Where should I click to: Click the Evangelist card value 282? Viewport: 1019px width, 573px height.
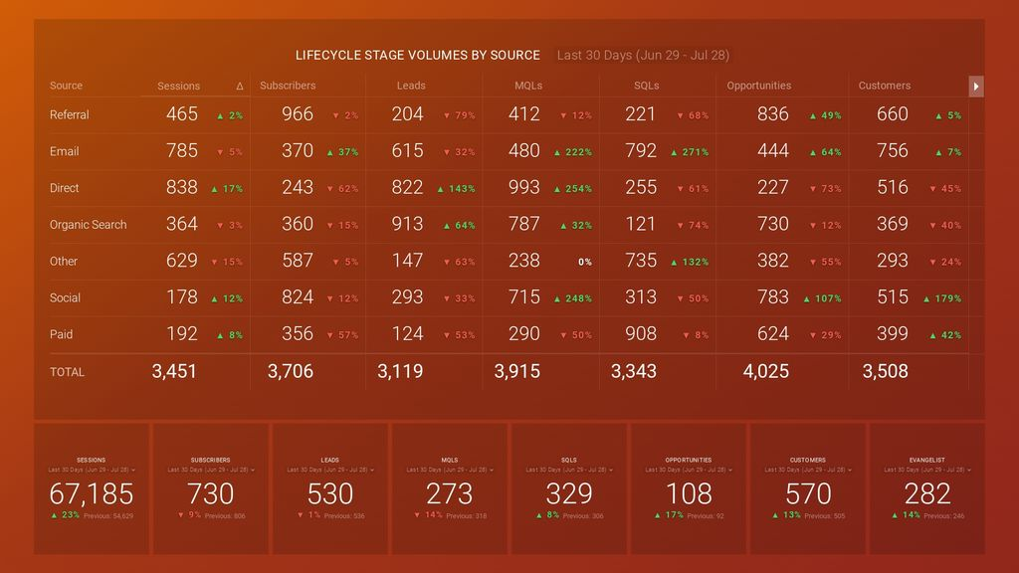point(927,493)
